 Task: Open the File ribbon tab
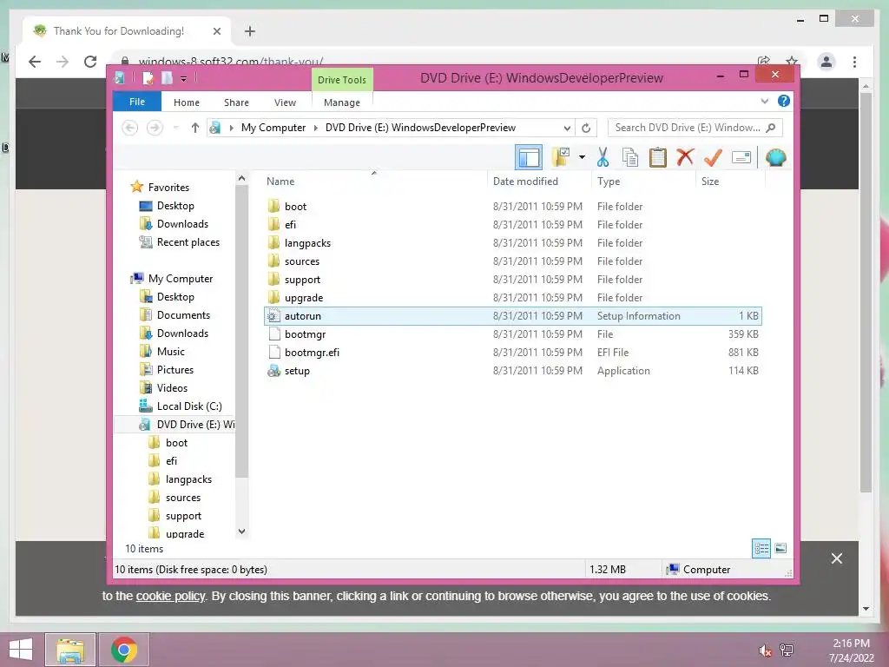(137, 102)
